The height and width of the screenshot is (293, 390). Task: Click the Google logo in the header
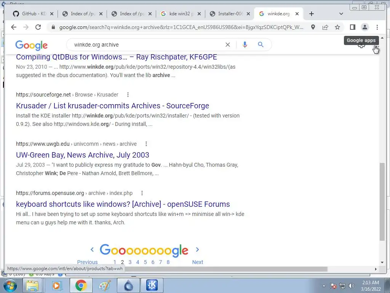point(31,45)
